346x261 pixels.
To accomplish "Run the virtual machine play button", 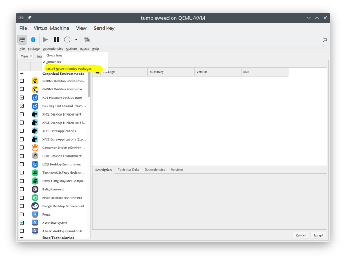I will coord(45,39).
